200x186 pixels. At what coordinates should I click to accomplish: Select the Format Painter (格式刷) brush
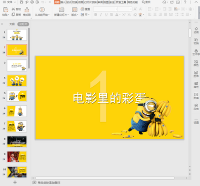pyautogui.click(x=26, y=10)
